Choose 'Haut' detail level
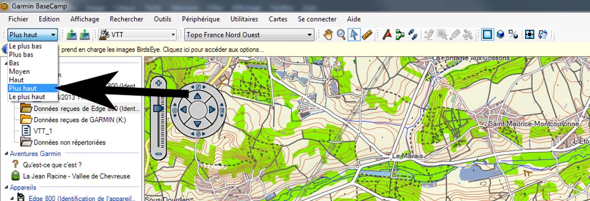 (32, 80)
